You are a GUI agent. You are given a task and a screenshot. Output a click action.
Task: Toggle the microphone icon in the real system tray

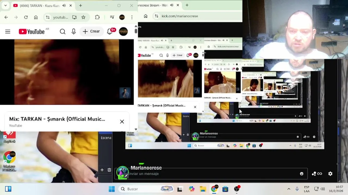297,189
